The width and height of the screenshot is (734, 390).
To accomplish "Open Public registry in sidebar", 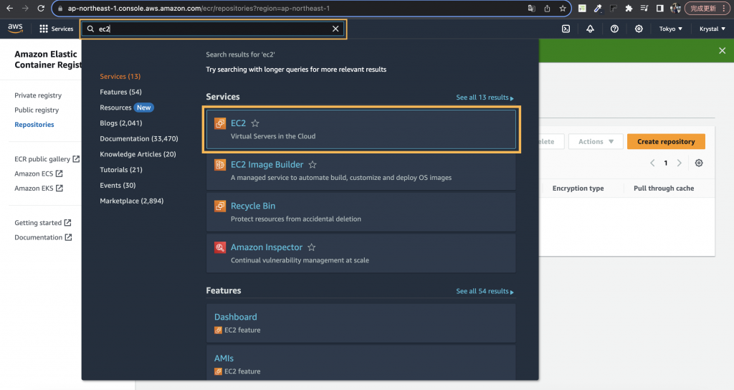I will [37, 110].
